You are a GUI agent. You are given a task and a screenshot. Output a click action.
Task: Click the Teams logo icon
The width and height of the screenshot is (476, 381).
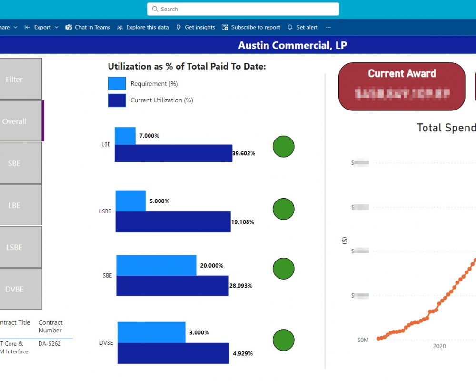tap(69, 27)
